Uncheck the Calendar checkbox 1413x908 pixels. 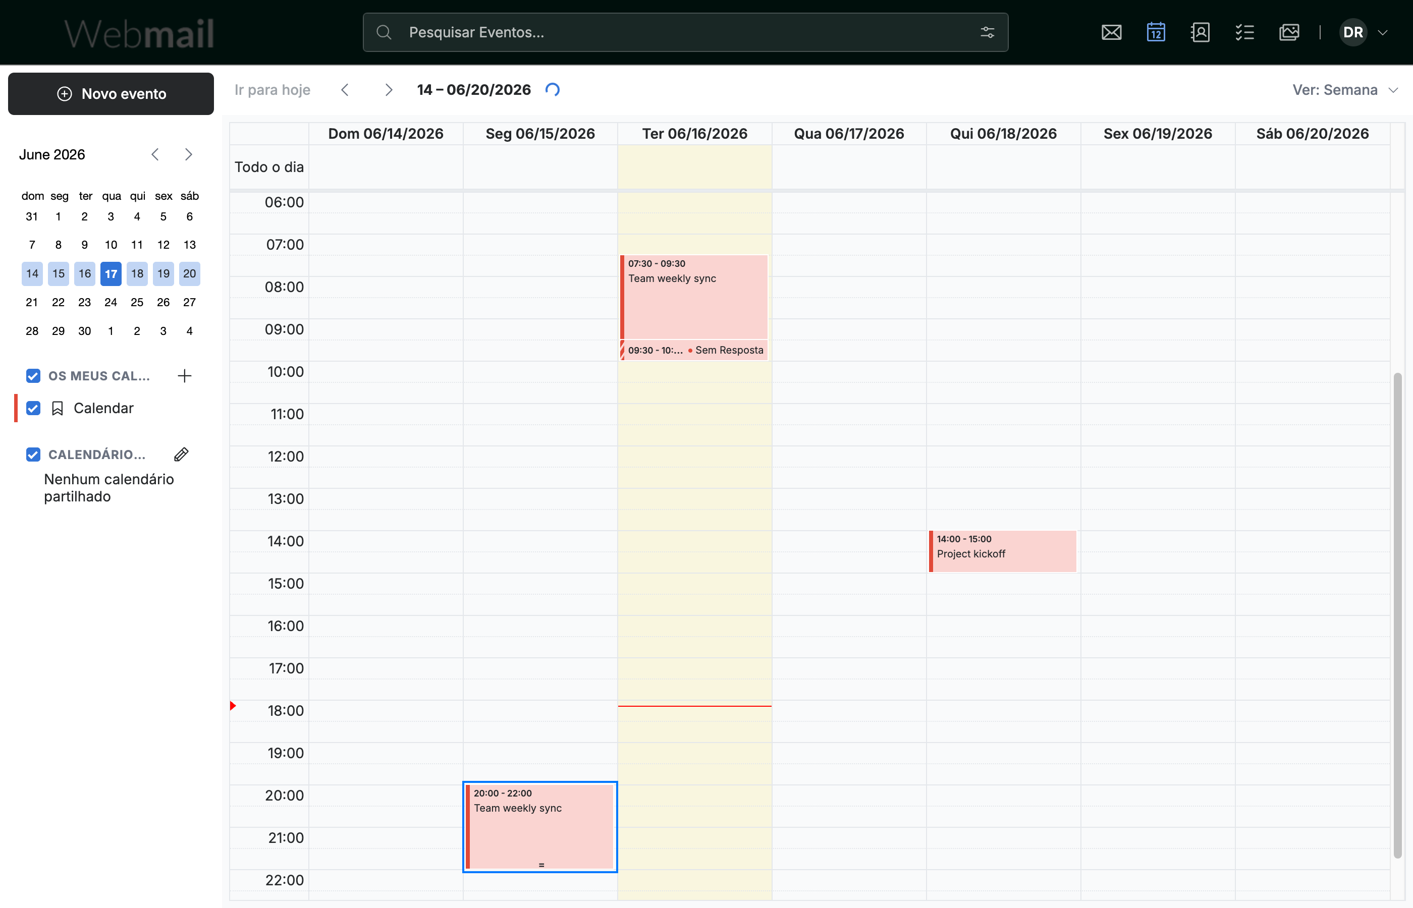click(33, 409)
